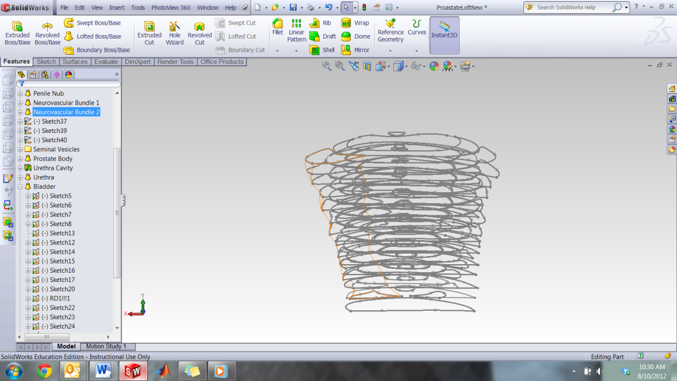Screen dimensions: 677x381
Task: Click Zoom to Area in view toolbar
Action: pos(340,66)
